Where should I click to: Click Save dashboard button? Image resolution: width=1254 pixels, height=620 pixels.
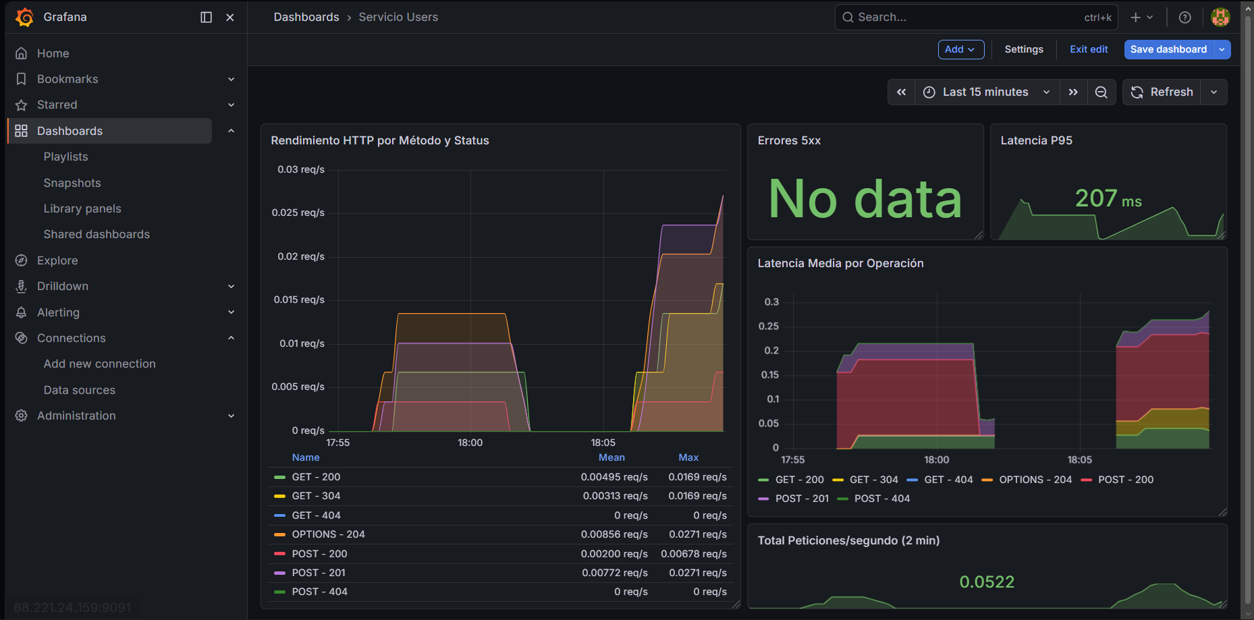pos(1168,49)
